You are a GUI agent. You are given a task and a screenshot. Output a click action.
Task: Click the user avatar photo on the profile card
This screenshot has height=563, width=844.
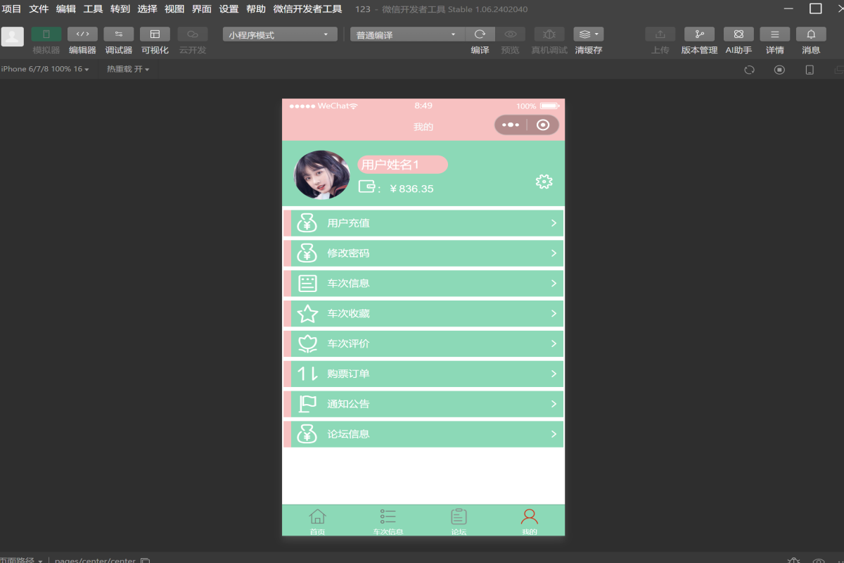coord(321,175)
